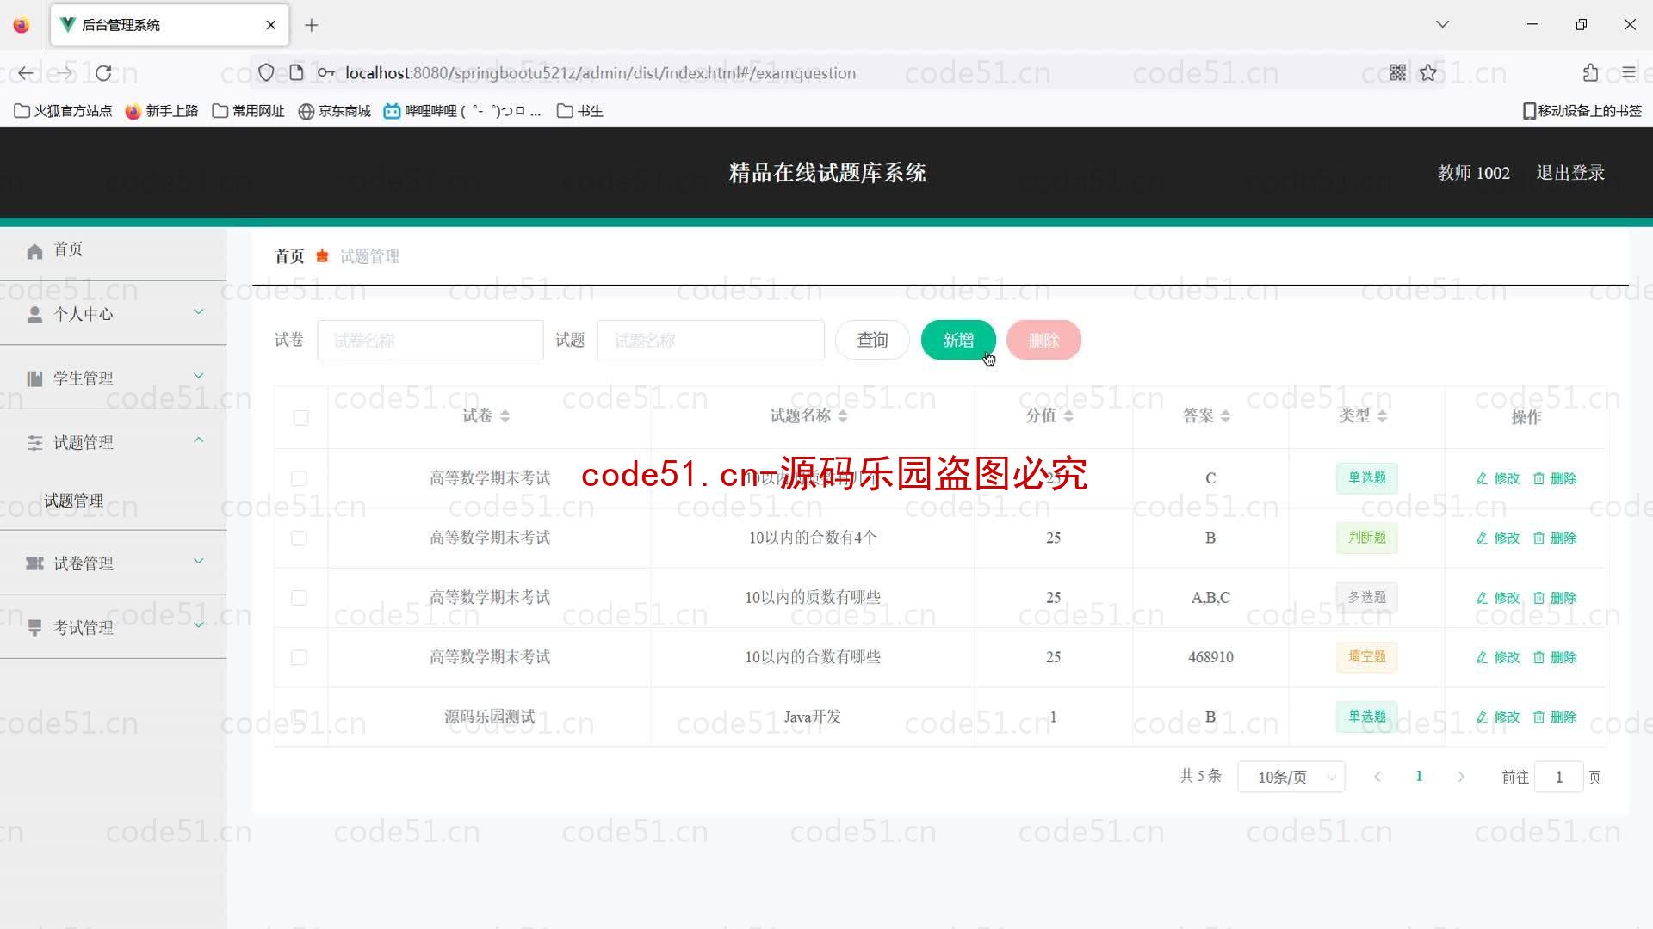Click the sliders icon beside 试题管理
Screen dimensions: 1653x929
pos(34,443)
